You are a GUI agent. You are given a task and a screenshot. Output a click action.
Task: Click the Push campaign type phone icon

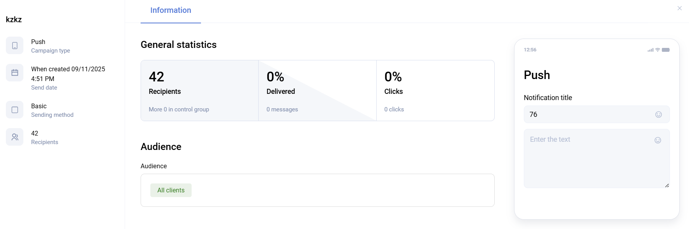pyautogui.click(x=15, y=46)
